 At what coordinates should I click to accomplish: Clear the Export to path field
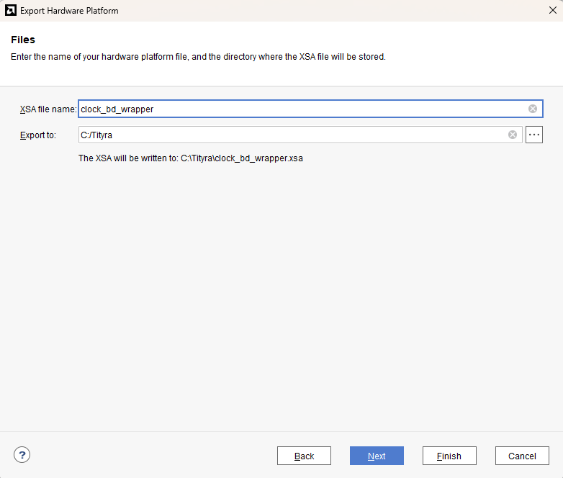click(x=513, y=135)
